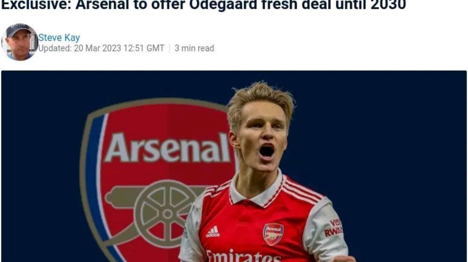Click the Emirates sponsor text on jersey
Image resolution: width=468 pixels, height=262 pixels.
pos(243,256)
